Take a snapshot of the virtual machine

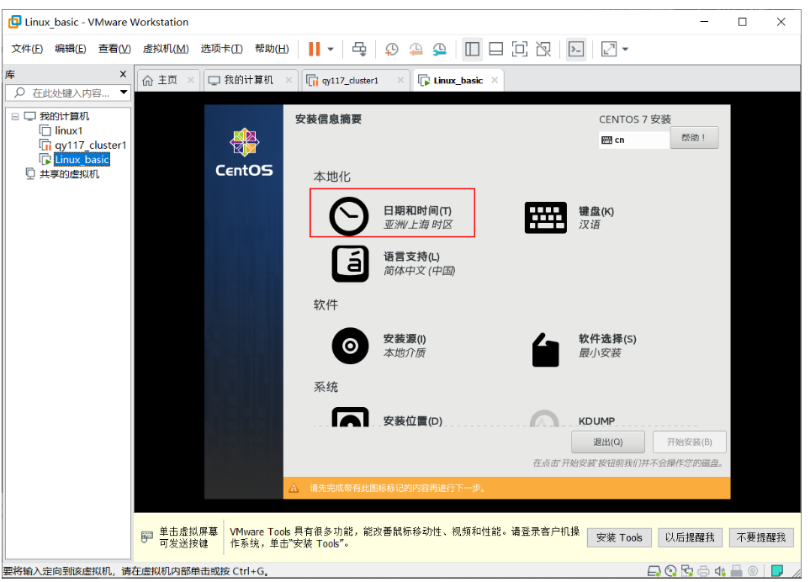392,49
